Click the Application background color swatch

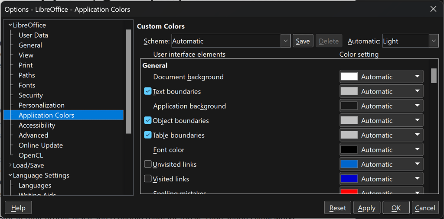(x=349, y=106)
